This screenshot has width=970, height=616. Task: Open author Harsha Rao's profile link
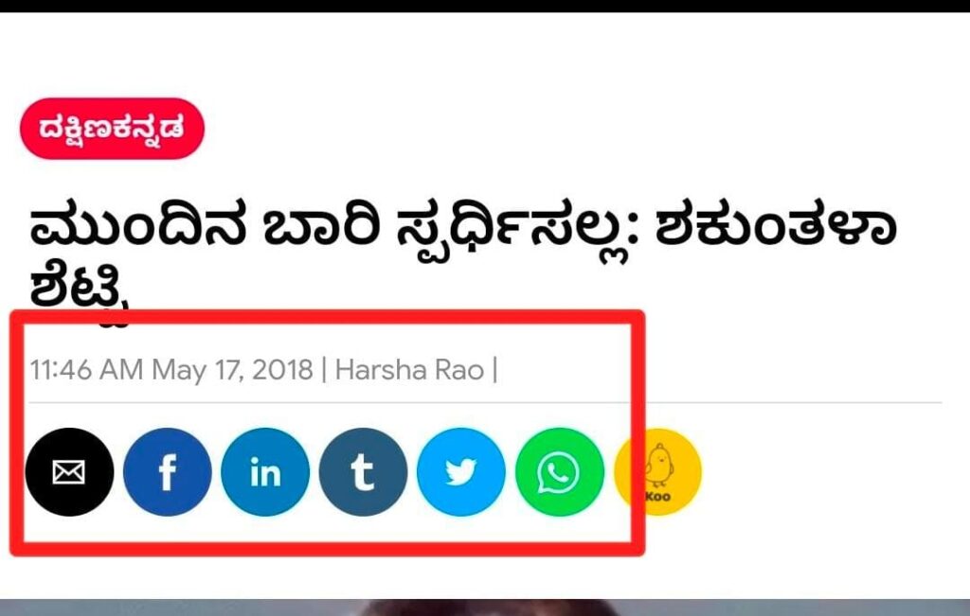(409, 370)
